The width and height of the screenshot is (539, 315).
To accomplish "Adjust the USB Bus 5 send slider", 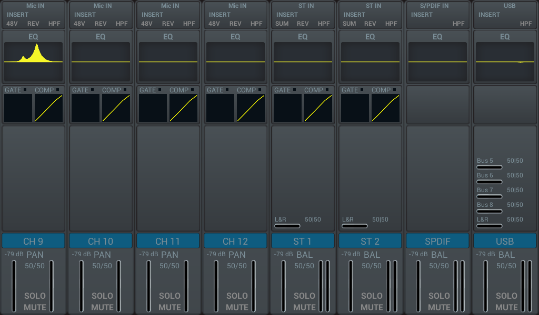I will (490, 167).
